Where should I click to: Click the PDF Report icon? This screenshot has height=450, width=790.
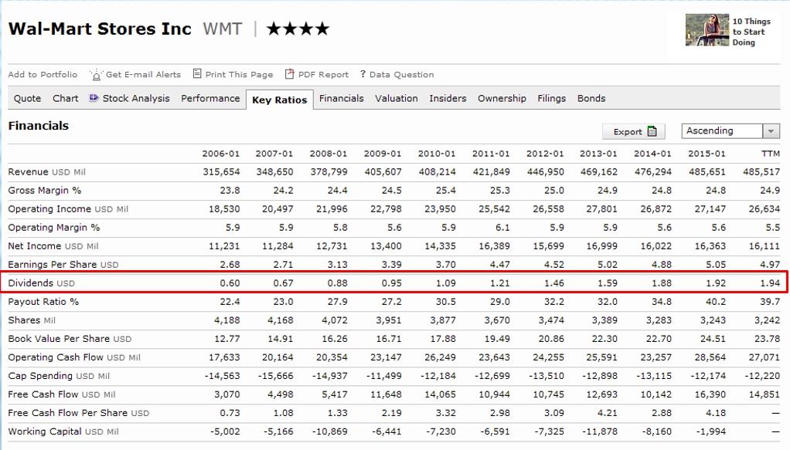289,74
